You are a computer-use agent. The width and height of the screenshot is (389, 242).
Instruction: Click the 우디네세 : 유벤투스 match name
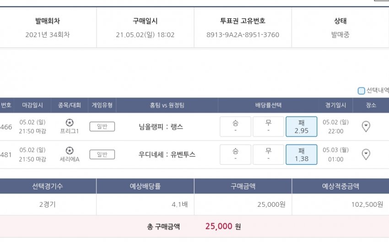pyautogui.click(x=167, y=155)
